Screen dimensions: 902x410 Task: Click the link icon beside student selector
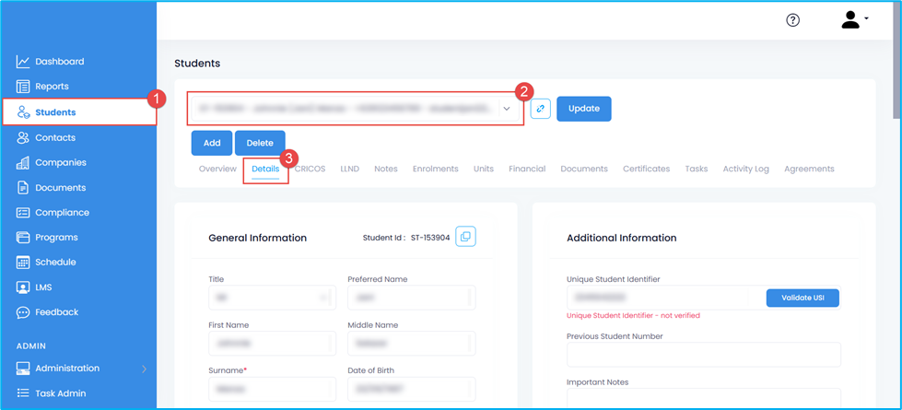541,109
